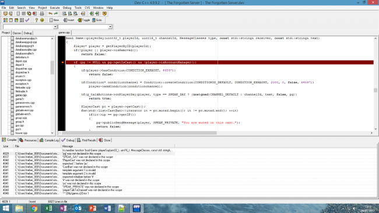Click the green plus add-to-project icon
This screenshot has width=379, height=213.
92,14
